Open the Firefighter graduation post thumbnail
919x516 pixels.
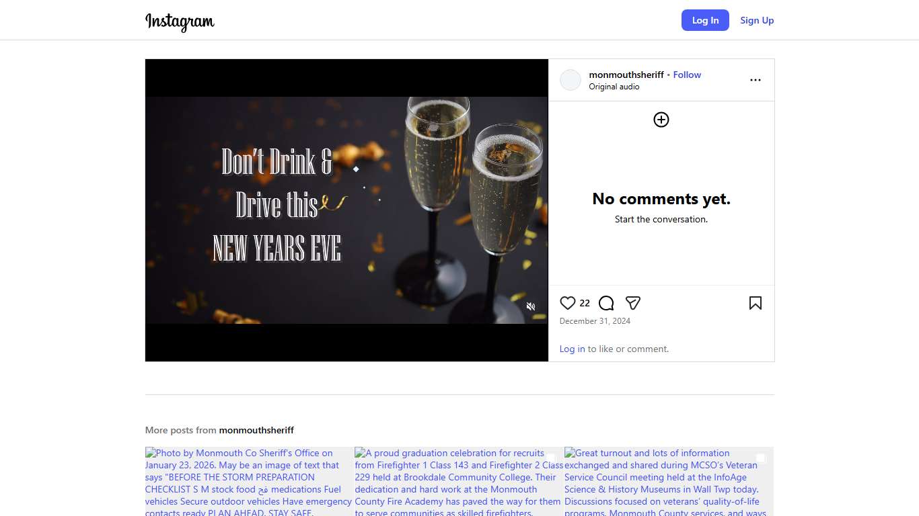coord(459,481)
